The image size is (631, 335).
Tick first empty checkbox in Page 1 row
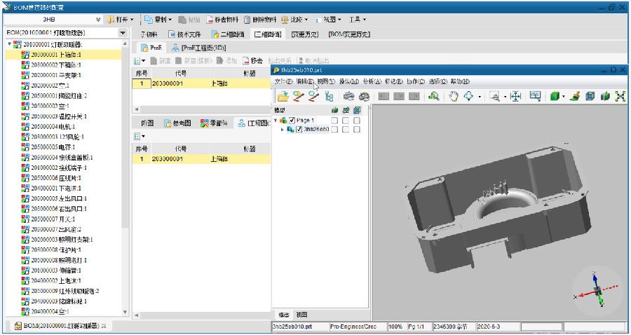click(334, 121)
